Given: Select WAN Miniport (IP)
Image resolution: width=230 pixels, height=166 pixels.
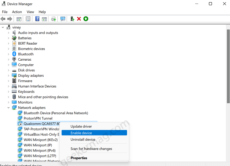Looking at the screenshot, I should coord(38,145).
